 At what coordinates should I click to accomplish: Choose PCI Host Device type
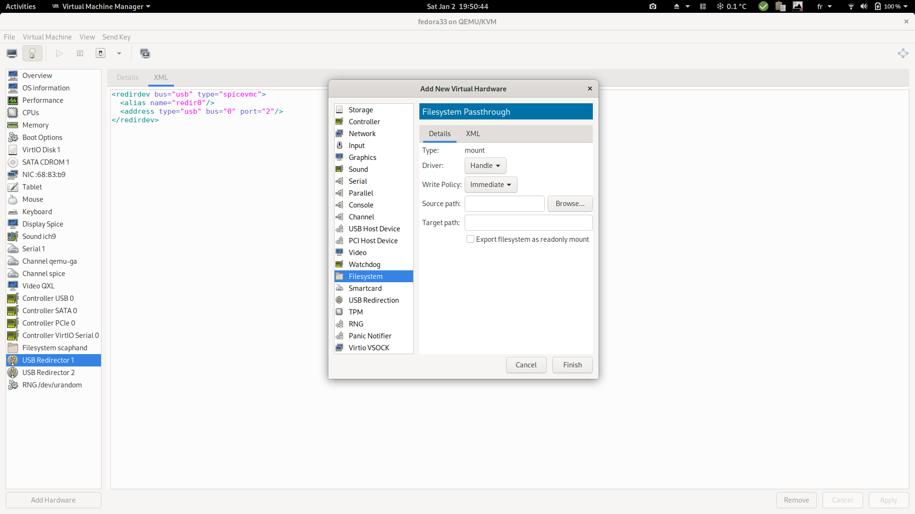pos(374,240)
